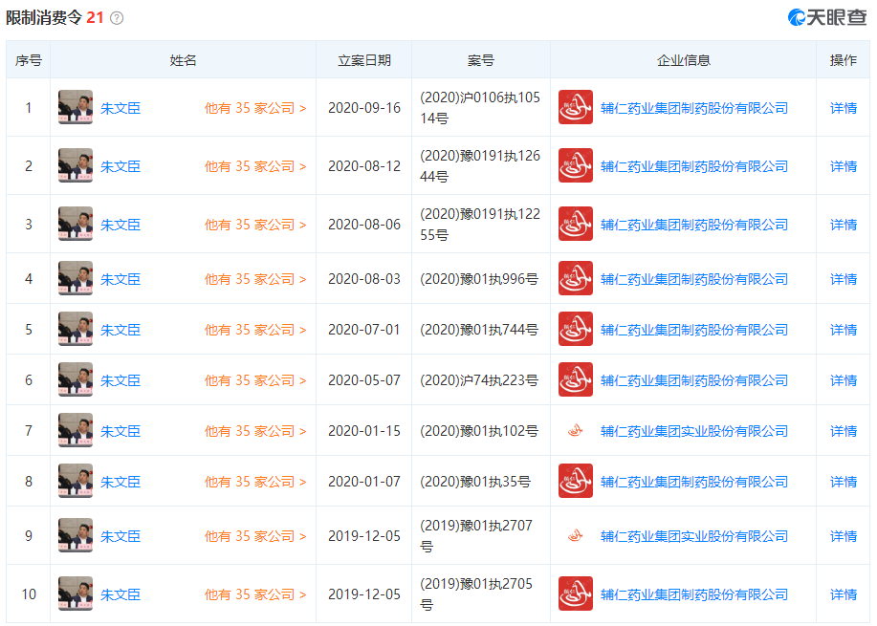The image size is (877, 626).
Task: Click company logo in row 6 (沪74执223号)
Action: tap(576, 380)
